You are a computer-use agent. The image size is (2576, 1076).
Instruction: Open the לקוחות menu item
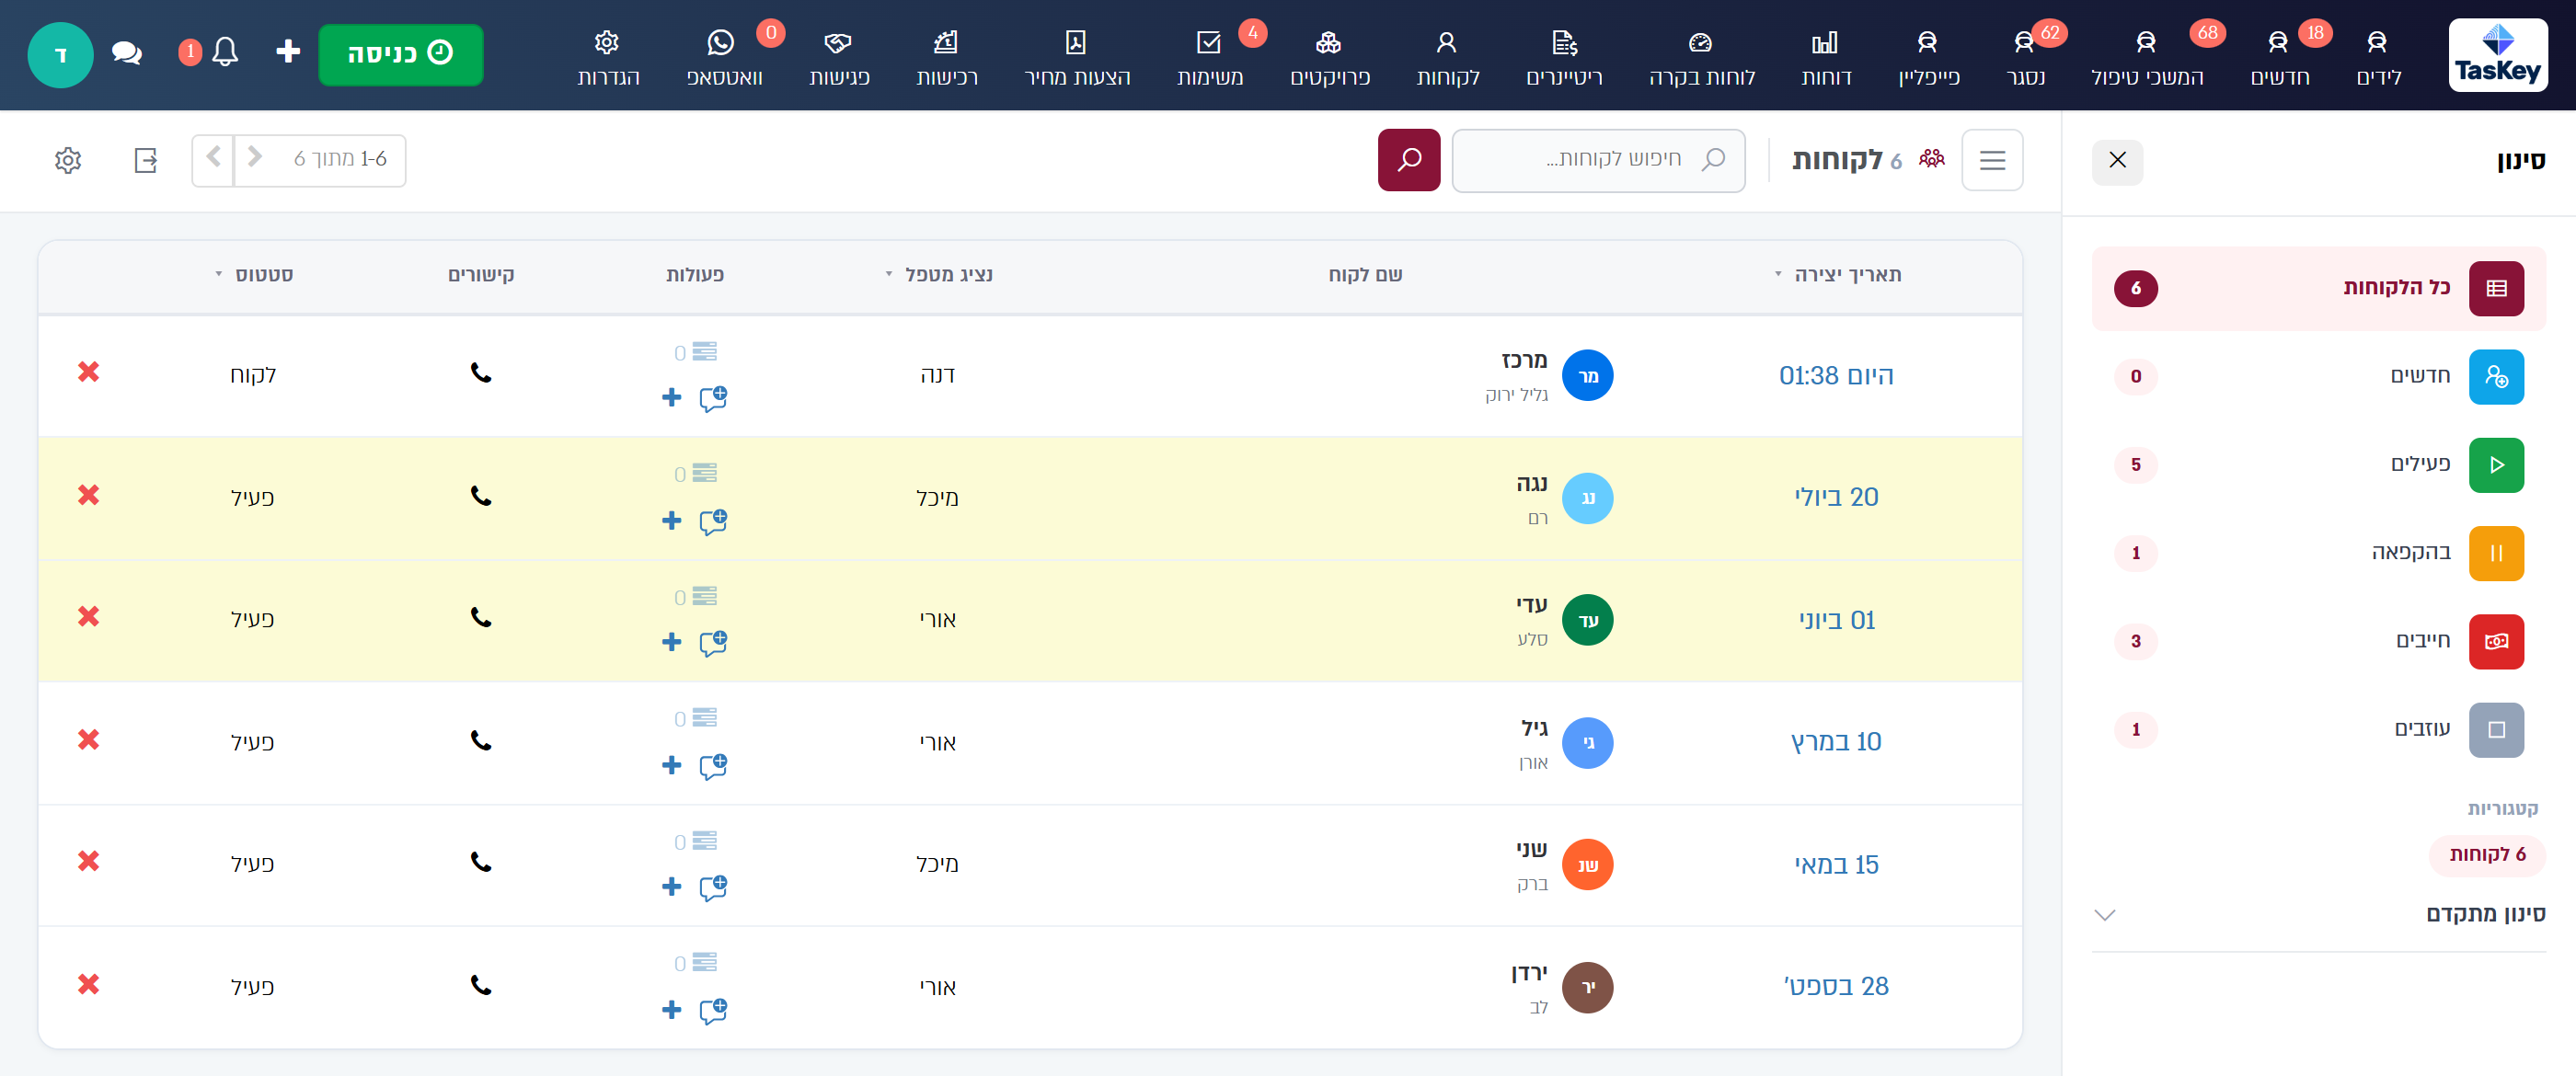pos(1447,57)
